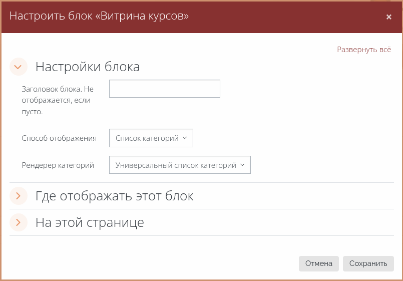Screen dimensions: 403x281
Task: Focus the block title text field
Action: click(164, 89)
